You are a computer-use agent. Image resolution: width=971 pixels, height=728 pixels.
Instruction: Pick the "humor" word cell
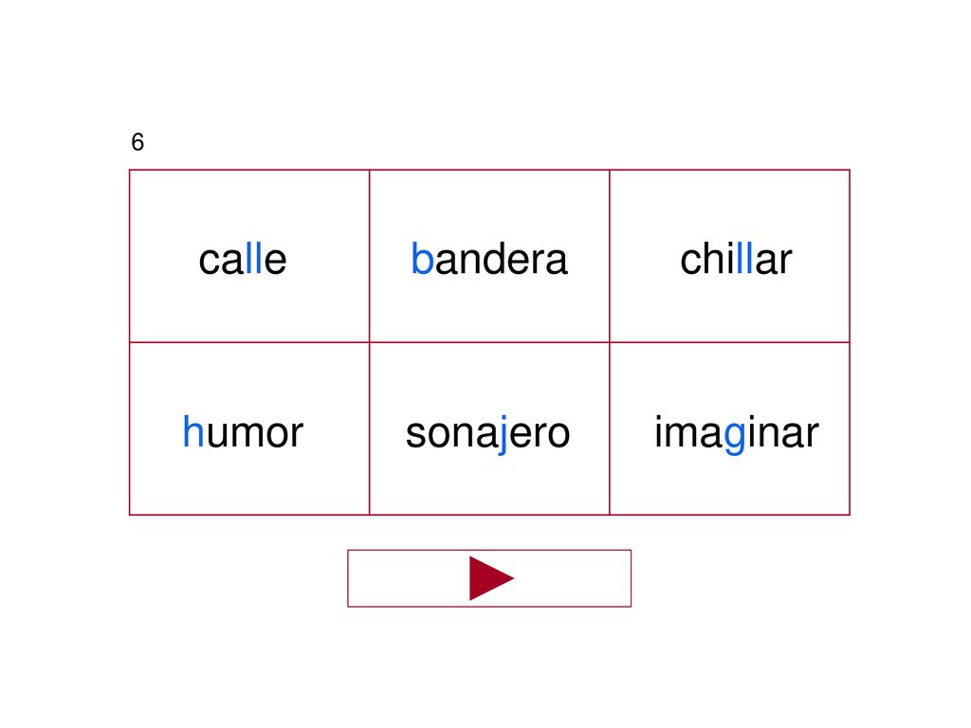click(x=249, y=428)
